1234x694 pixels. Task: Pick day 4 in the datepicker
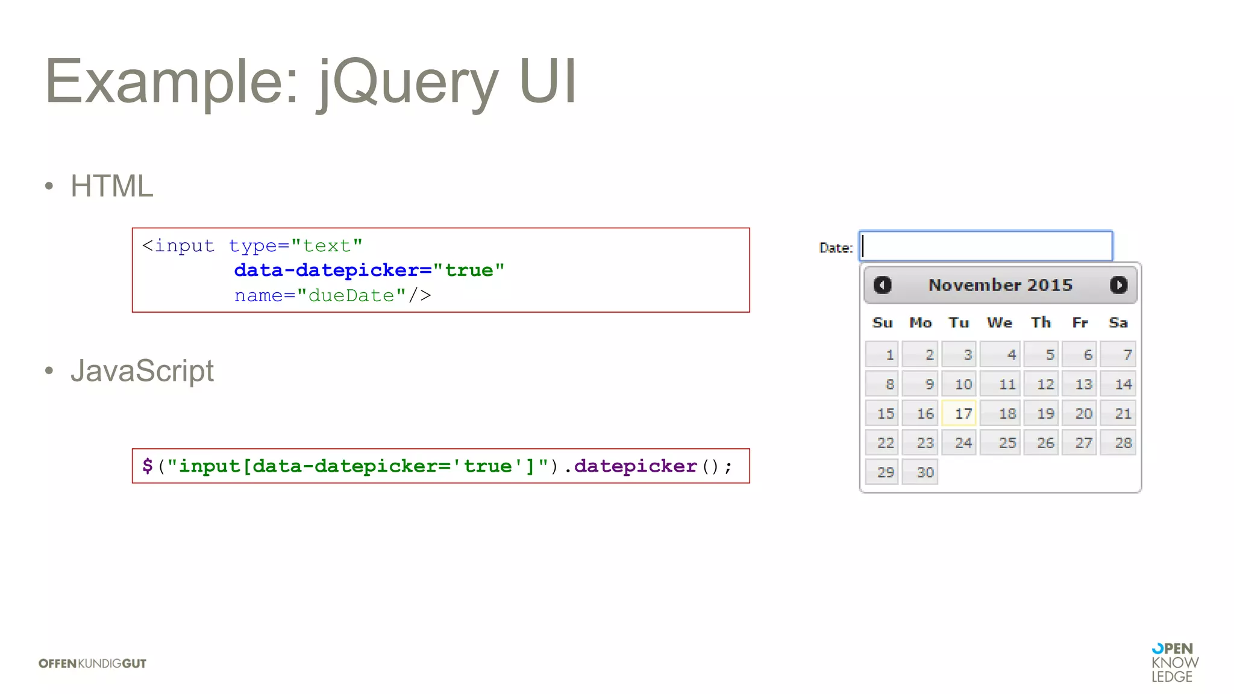click(x=1000, y=354)
